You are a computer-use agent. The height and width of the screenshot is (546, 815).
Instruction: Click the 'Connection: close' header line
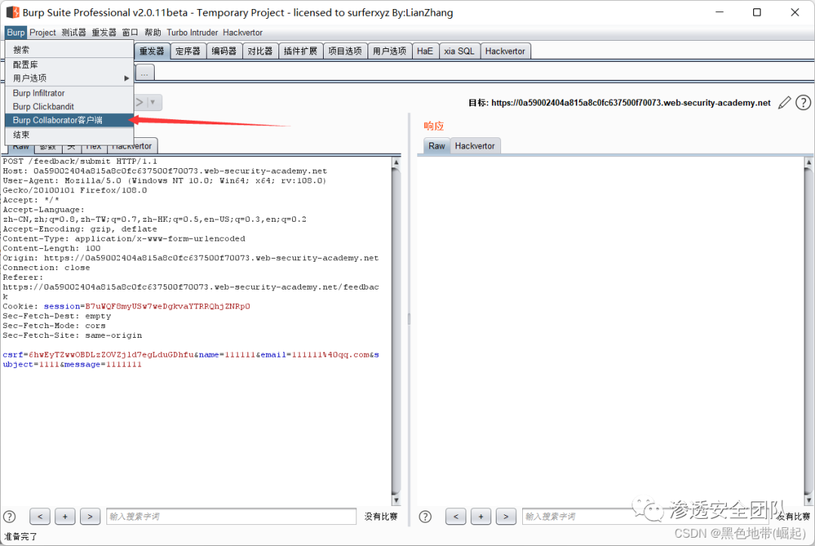point(46,268)
